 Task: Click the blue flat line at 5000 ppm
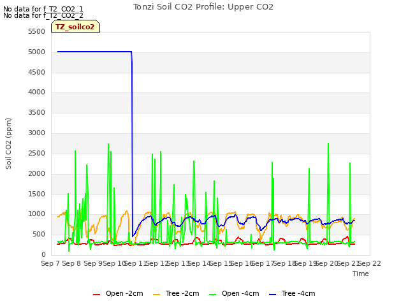94,52
